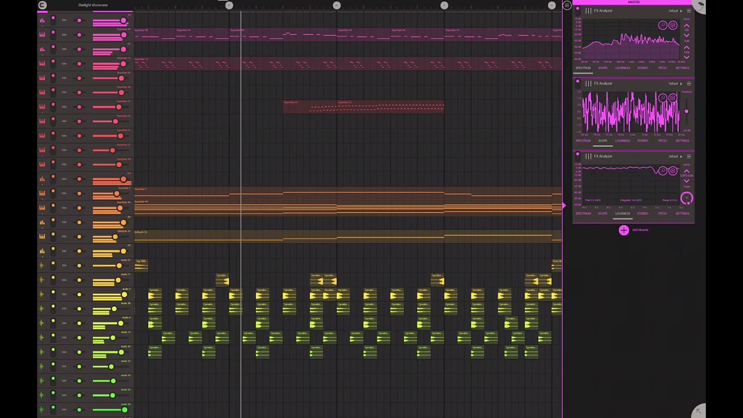Viewport: 743px width, 418px height.
Task: Click the mixer sliders icon of third FX Analyzer
Action: click(589, 156)
